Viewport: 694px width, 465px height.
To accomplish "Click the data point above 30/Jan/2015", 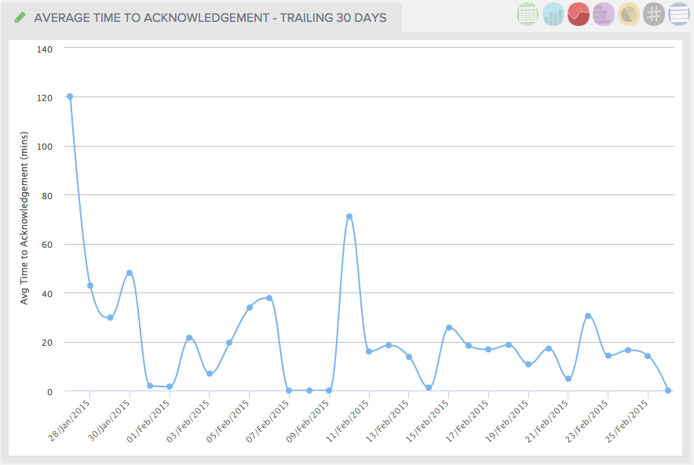I will (x=130, y=273).
